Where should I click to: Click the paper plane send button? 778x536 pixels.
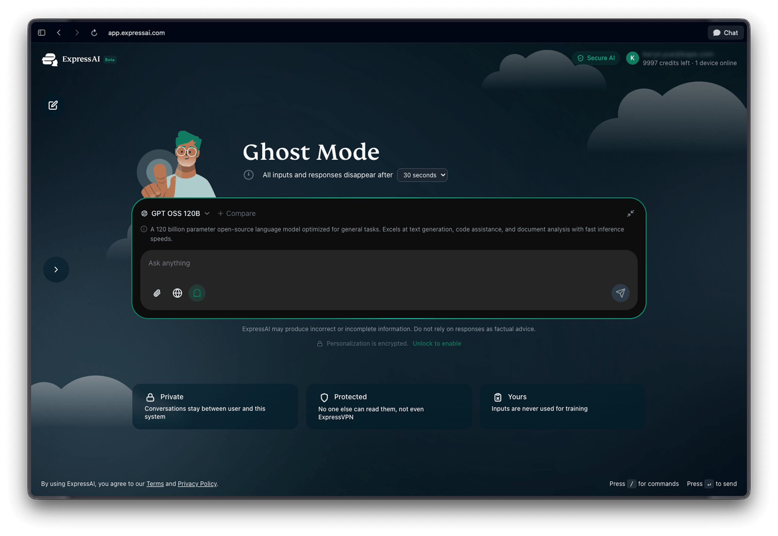point(620,293)
